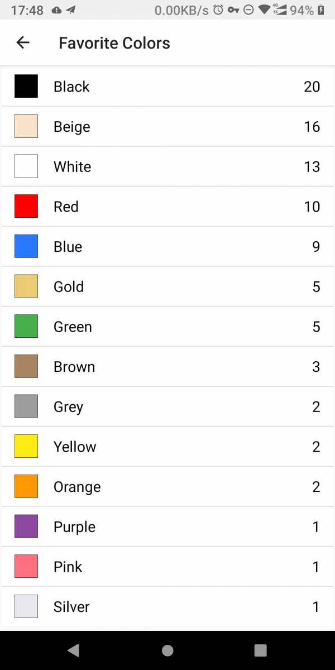This screenshot has width=335, height=670.
Task: Open the Pink color entry
Action: tap(167, 567)
